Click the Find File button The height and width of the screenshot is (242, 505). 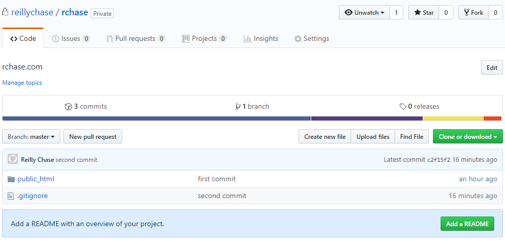point(411,137)
